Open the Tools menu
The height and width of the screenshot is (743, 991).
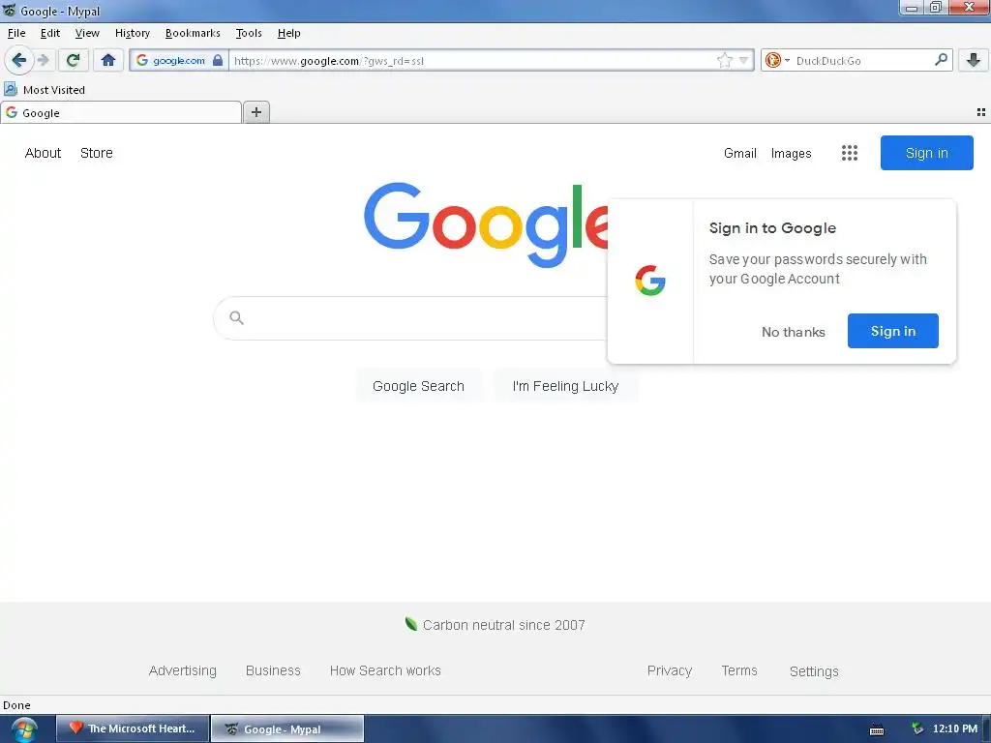point(249,33)
